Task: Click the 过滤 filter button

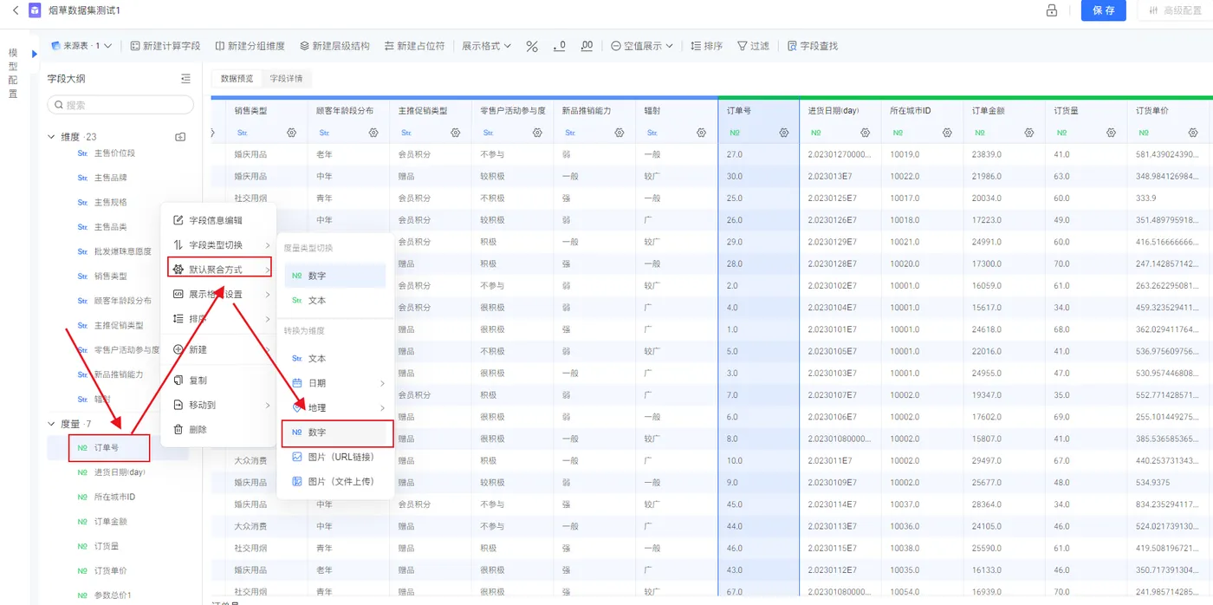Action: 752,46
